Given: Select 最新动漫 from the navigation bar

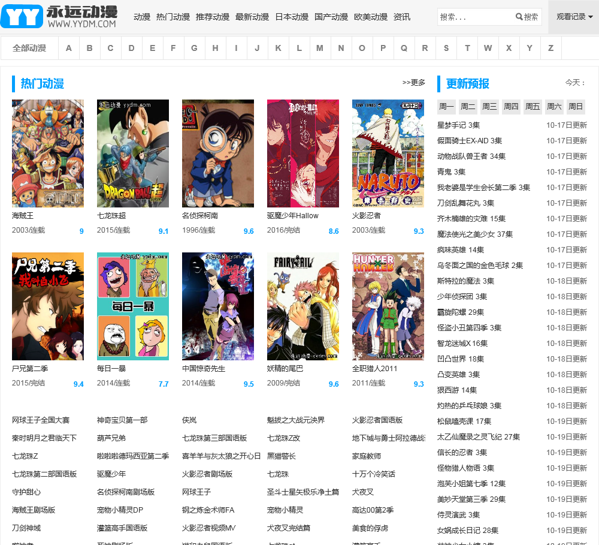Looking at the screenshot, I should pos(252,17).
